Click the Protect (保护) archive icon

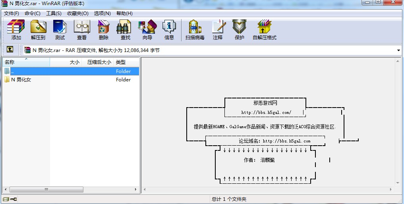(x=240, y=30)
